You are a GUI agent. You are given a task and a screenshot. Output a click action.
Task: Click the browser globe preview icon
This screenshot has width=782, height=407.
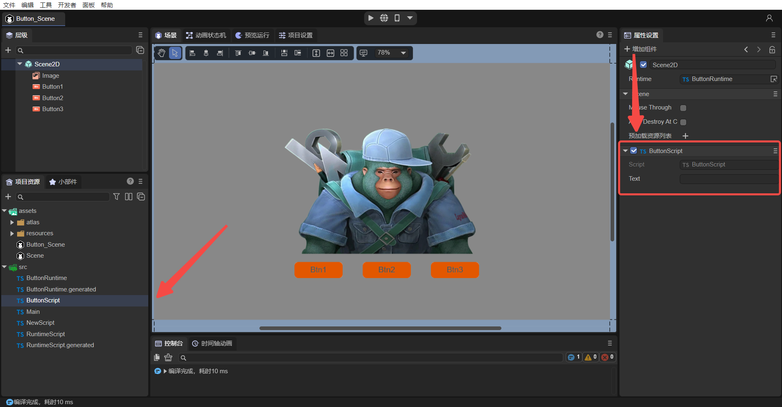click(x=384, y=18)
